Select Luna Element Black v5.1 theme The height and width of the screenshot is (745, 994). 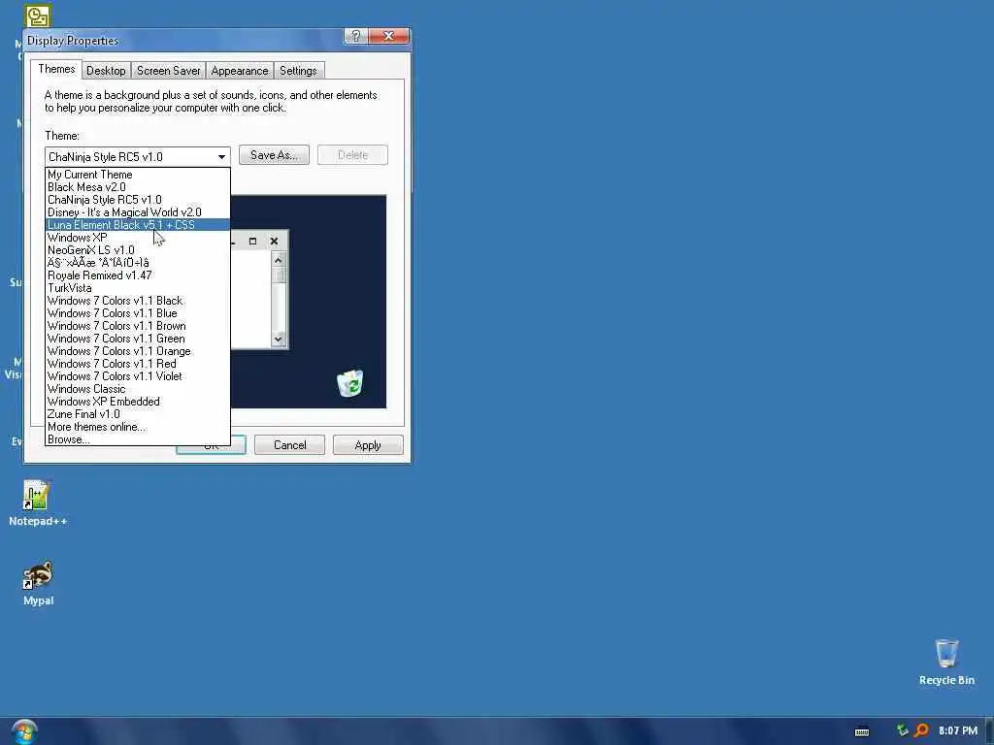click(138, 225)
